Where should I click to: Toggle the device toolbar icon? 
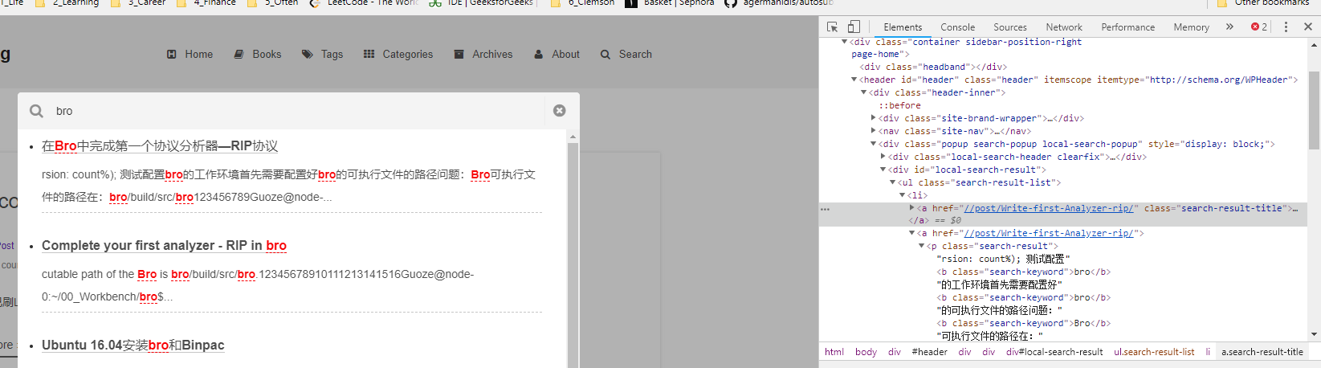(854, 27)
